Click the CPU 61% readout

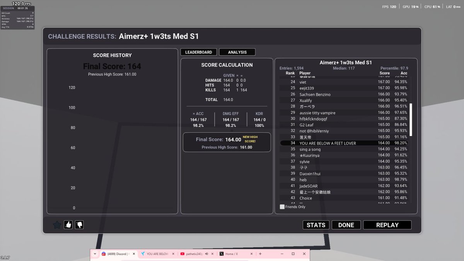coord(432,7)
